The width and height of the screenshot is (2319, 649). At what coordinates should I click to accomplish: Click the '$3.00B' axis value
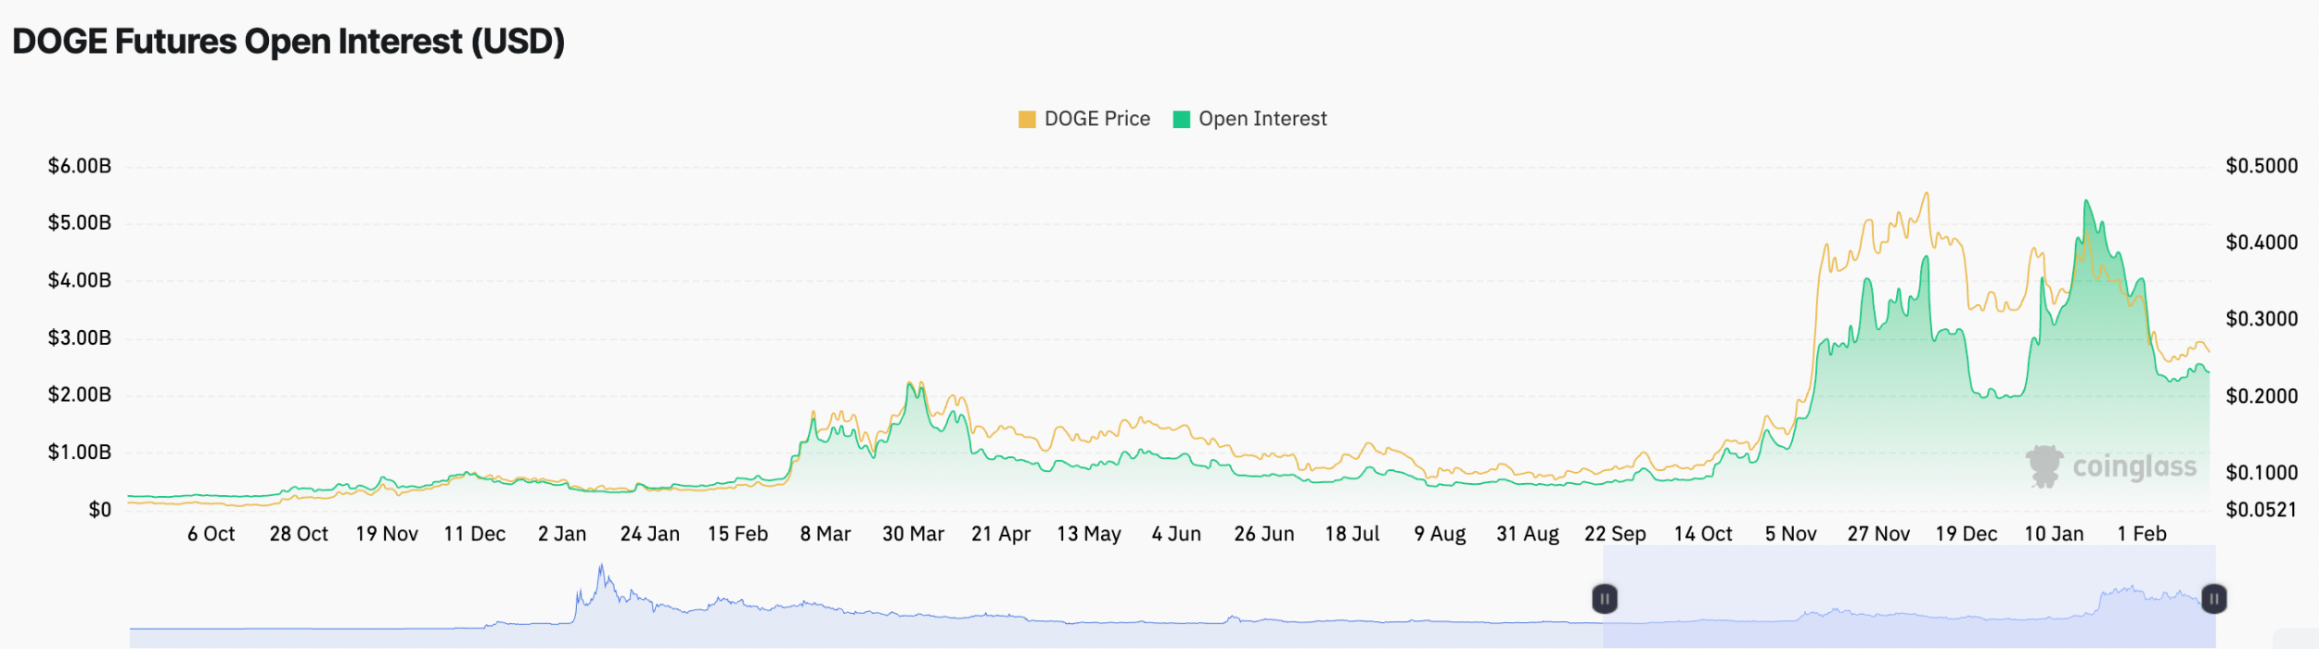[x=80, y=337]
